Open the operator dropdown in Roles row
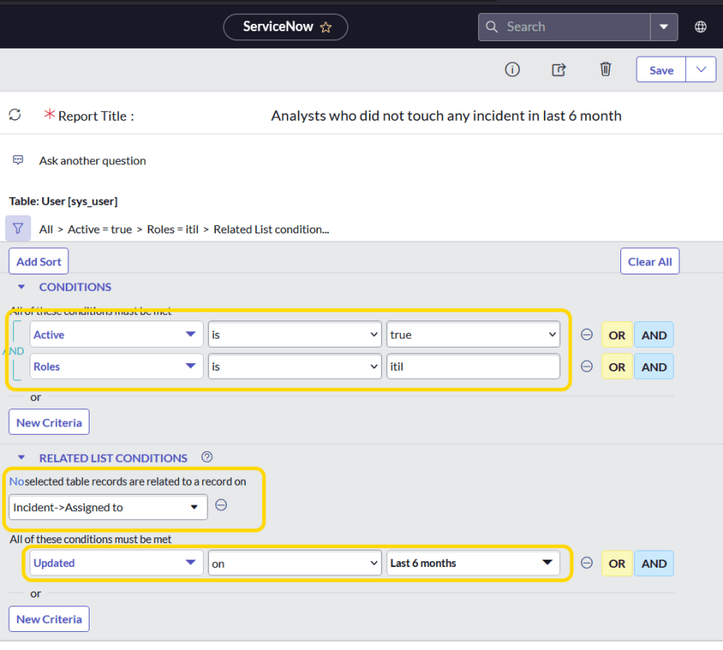 pos(295,366)
